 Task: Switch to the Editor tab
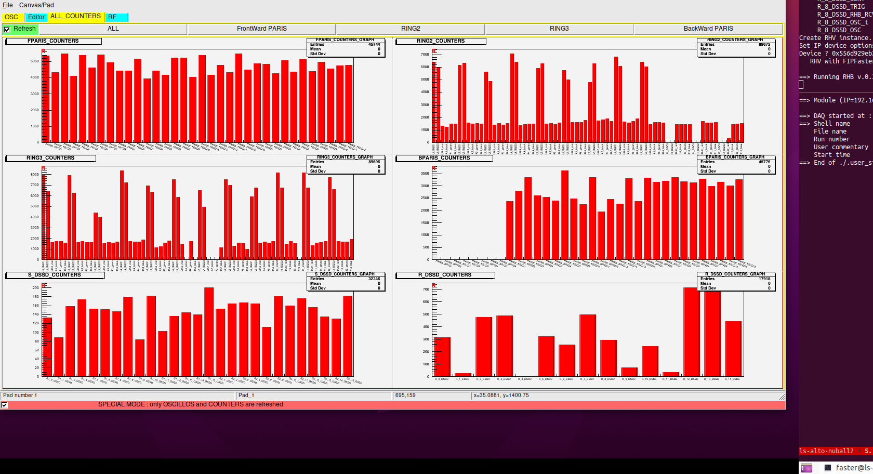(x=36, y=17)
